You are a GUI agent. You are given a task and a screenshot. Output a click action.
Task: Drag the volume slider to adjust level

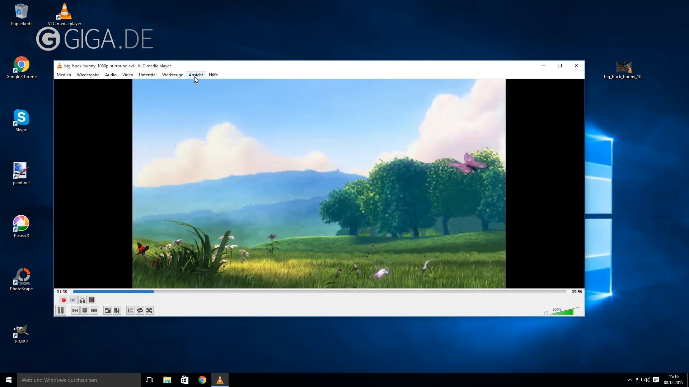(x=566, y=312)
